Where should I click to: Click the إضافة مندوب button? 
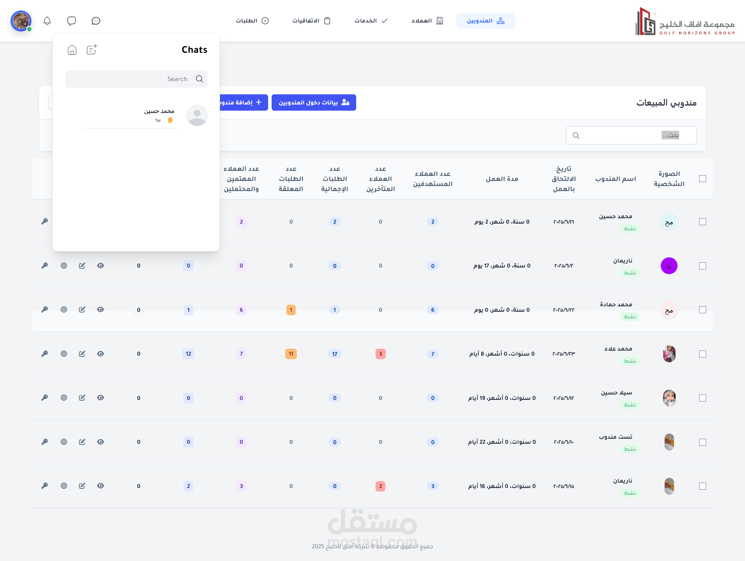[244, 102]
